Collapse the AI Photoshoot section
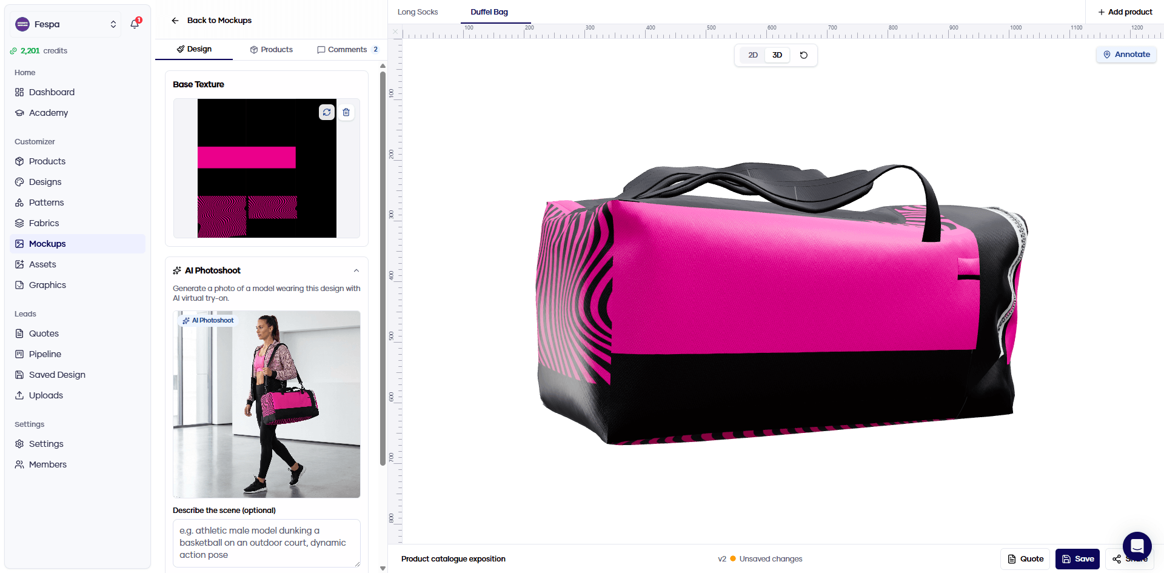Screen dimensions: 1164x573 coord(356,271)
